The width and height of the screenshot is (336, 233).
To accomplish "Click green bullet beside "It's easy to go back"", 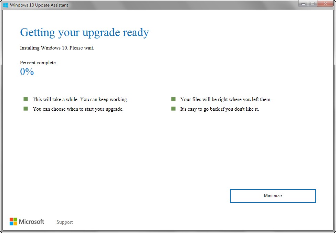I will 173,109.
